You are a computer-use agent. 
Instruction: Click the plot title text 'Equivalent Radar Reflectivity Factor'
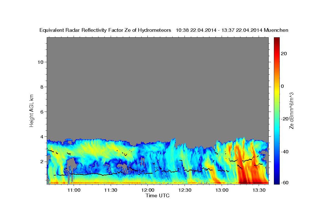coord(82,30)
